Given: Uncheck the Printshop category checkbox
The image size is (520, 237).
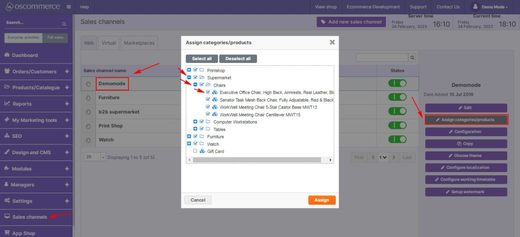Looking at the screenshot, I should click(195, 70).
